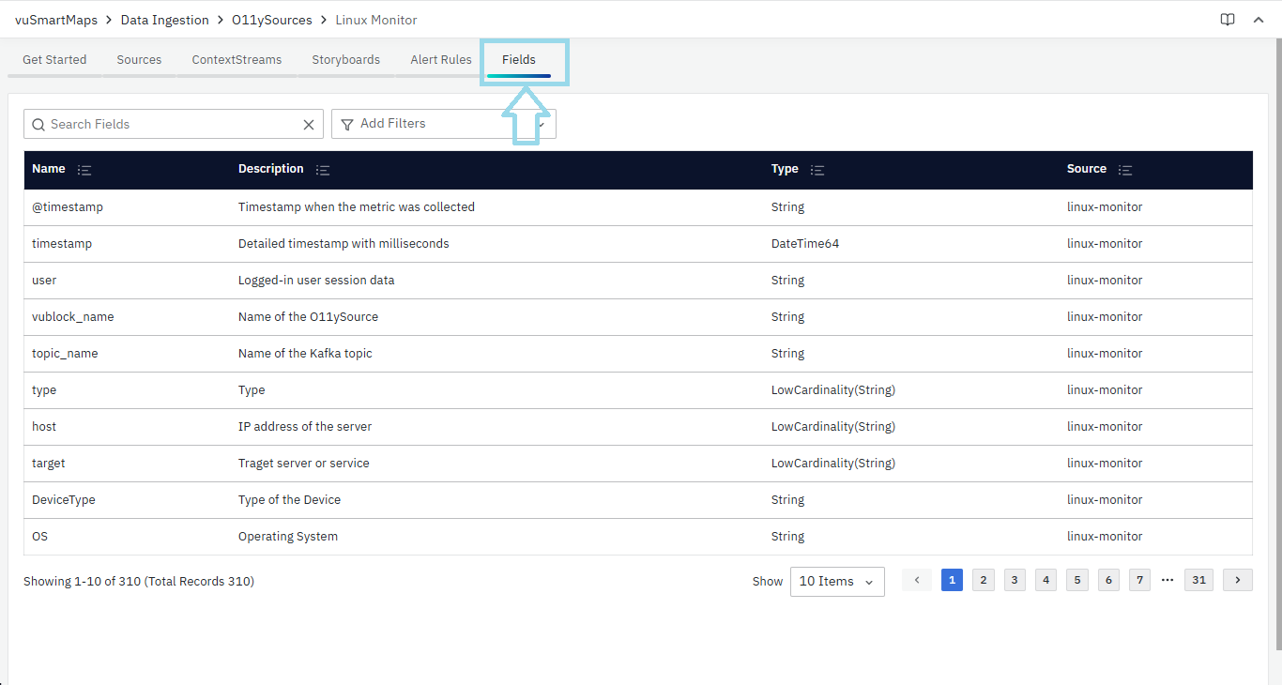Collapse the header using the up chevron
The image size is (1282, 685).
[1259, 20]
